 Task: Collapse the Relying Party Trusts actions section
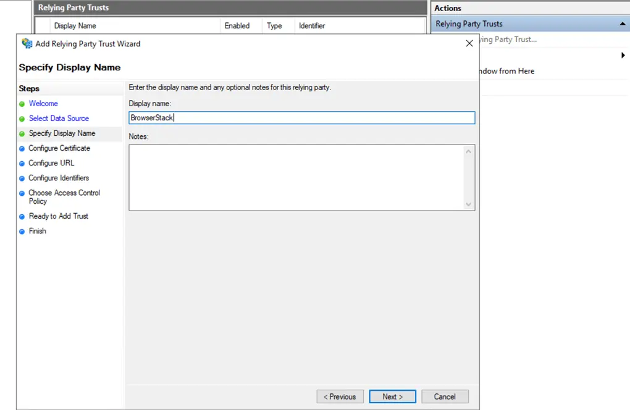pos(622,24)
